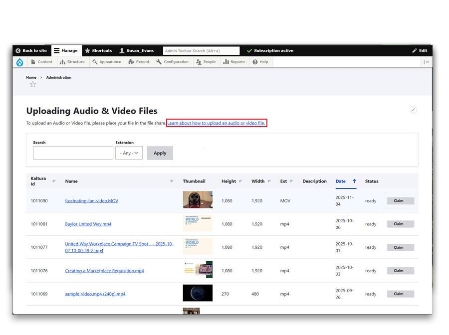Screen dimensions: 449x335
Task: Open the Extension dropdown
Action: [x=129, y=153]
